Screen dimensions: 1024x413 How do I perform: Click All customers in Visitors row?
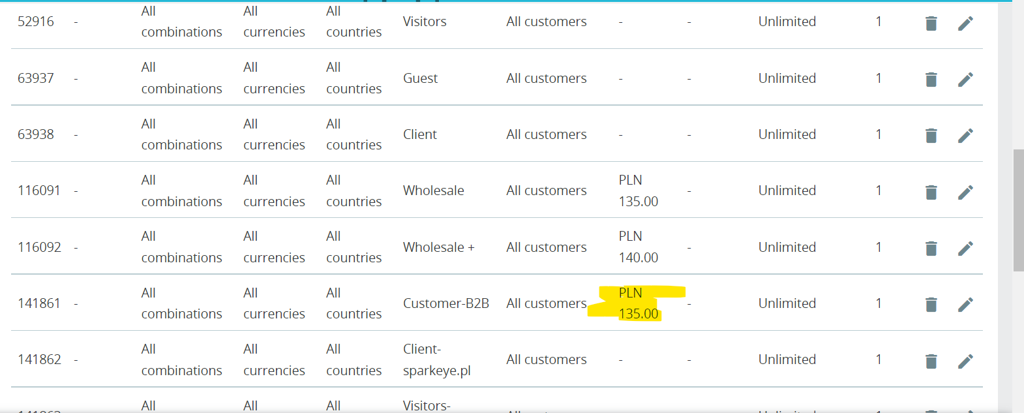point(547,22)
